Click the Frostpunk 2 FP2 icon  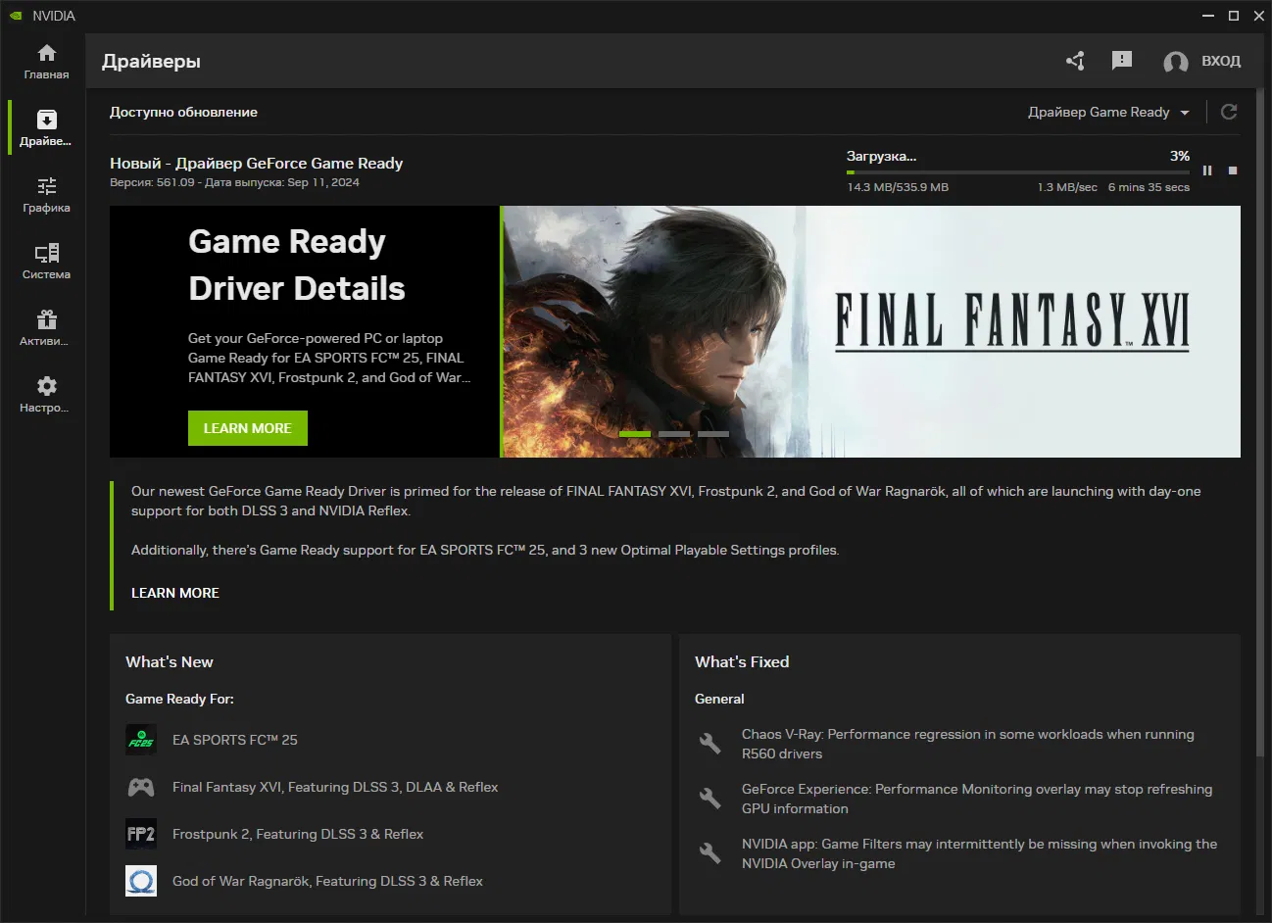point(141,834)
